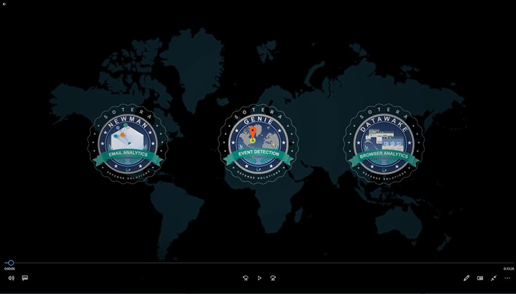The image size is (516, 294).
Task: Click the total duration 0:13:26 label
Action: click(508, 269)
